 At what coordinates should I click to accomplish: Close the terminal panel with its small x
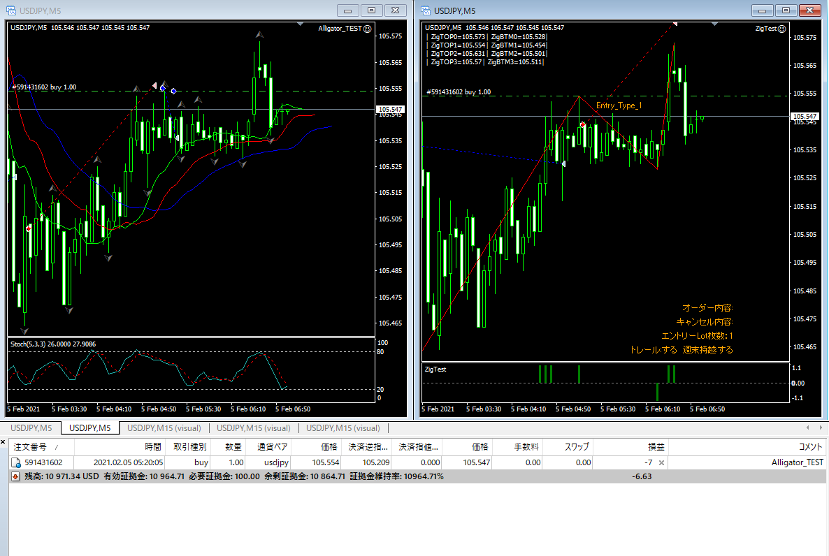tap(3, 441)
